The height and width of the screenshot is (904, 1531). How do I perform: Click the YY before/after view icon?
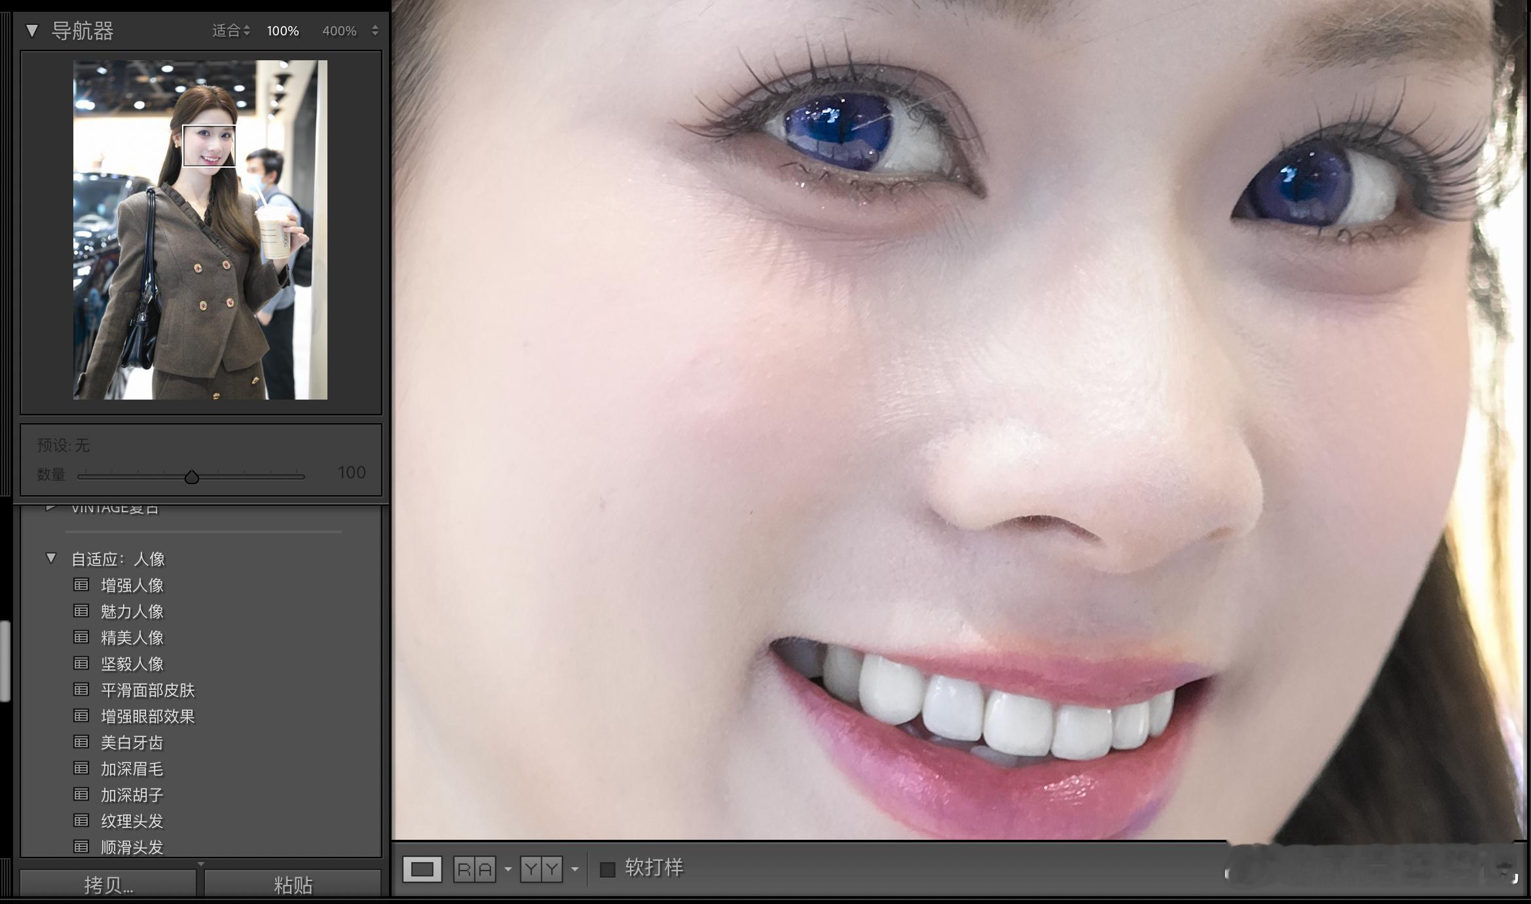541,869
